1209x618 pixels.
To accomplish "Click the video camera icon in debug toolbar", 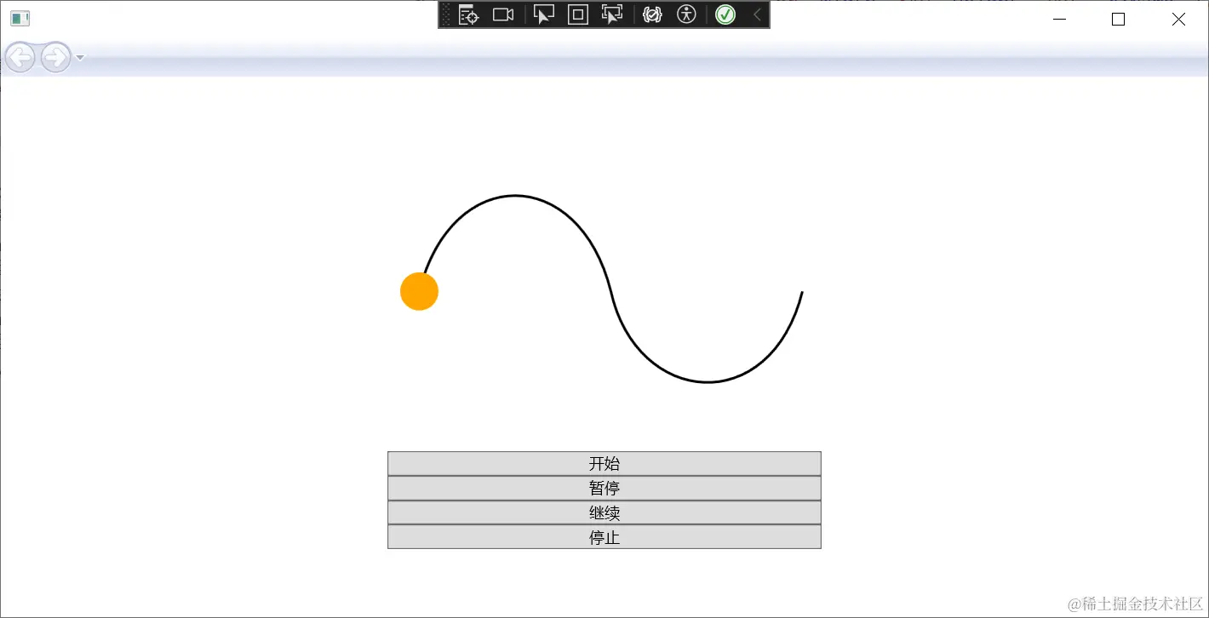I will [x=503, y=14].
